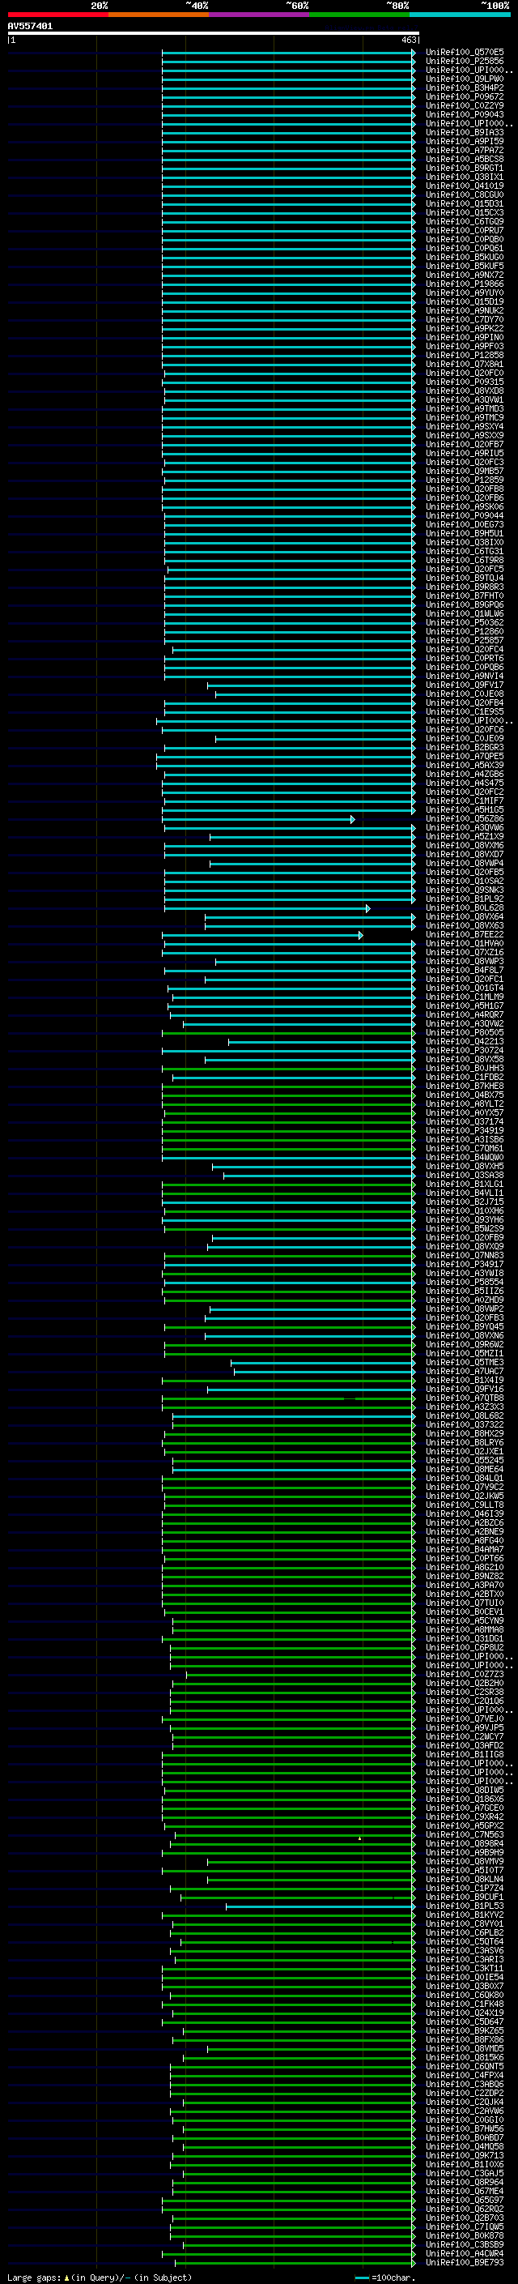Click the 'Large gaps' legend text
The height and width of the screenshot is (2284, 518).
point(34,2278)
